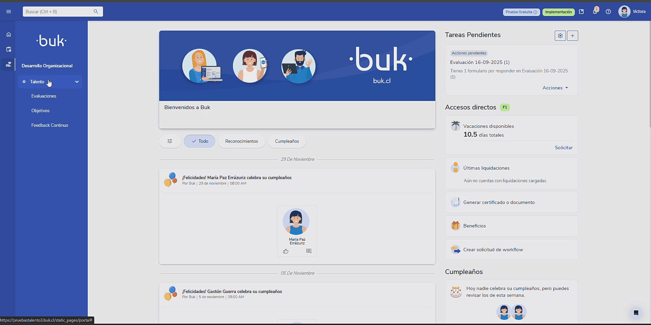This screenshot has height=325, width=651.
Task: Like María Paz Errázuriz birthday post
Action: click(x=286, y=251)
